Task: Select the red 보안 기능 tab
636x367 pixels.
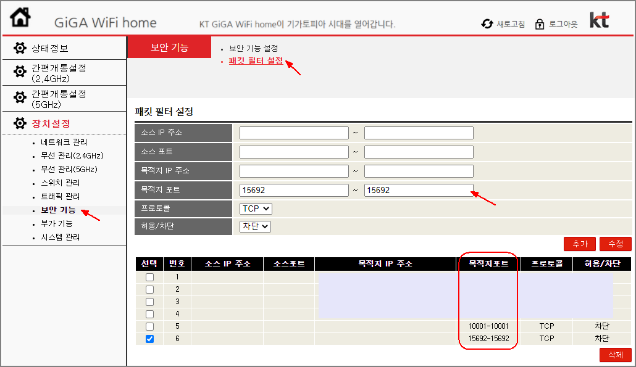Action: [170, 47]
